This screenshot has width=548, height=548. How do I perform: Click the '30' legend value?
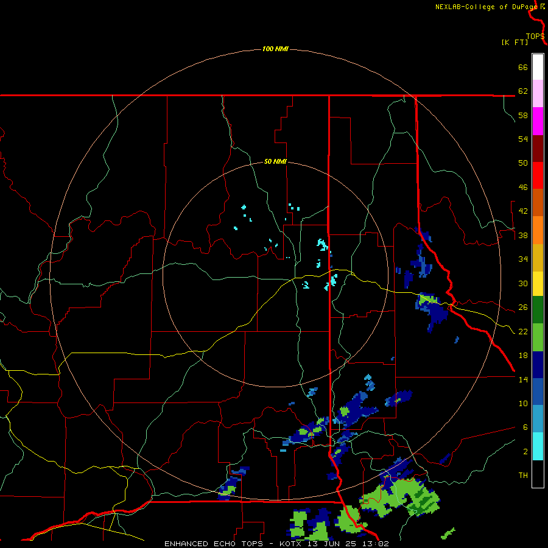click(523, 283)
